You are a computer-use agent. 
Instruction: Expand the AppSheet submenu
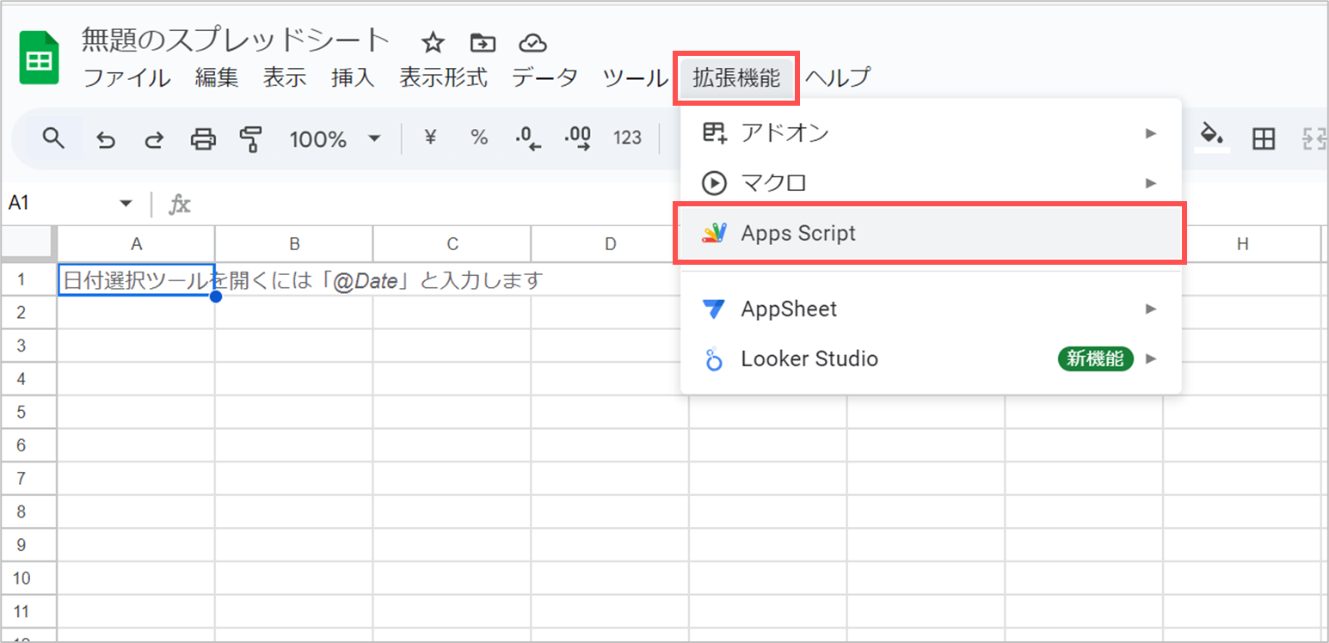pyautogui.click(x=931, y=309)
